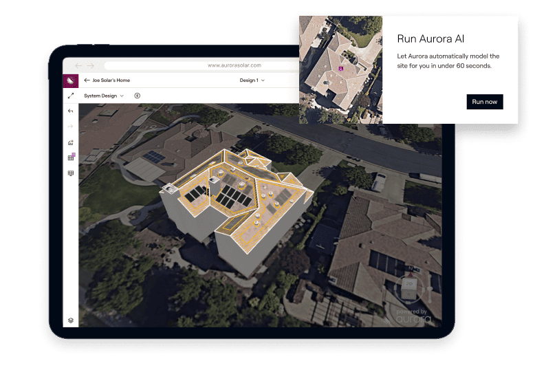The height and width of the screenshot is (383, 535).
Task: Go back using arrow beside Joe Solar's Home
Action: click(x=87, y=80)
